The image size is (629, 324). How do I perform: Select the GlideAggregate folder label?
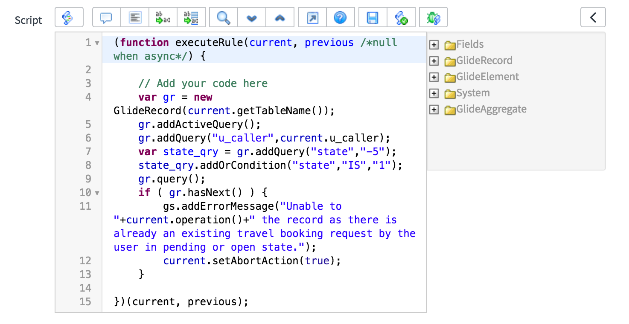(491, 109)
